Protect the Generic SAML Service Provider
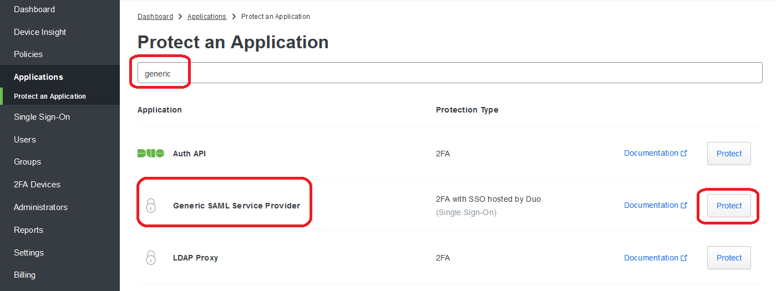 tap(729, 206)
